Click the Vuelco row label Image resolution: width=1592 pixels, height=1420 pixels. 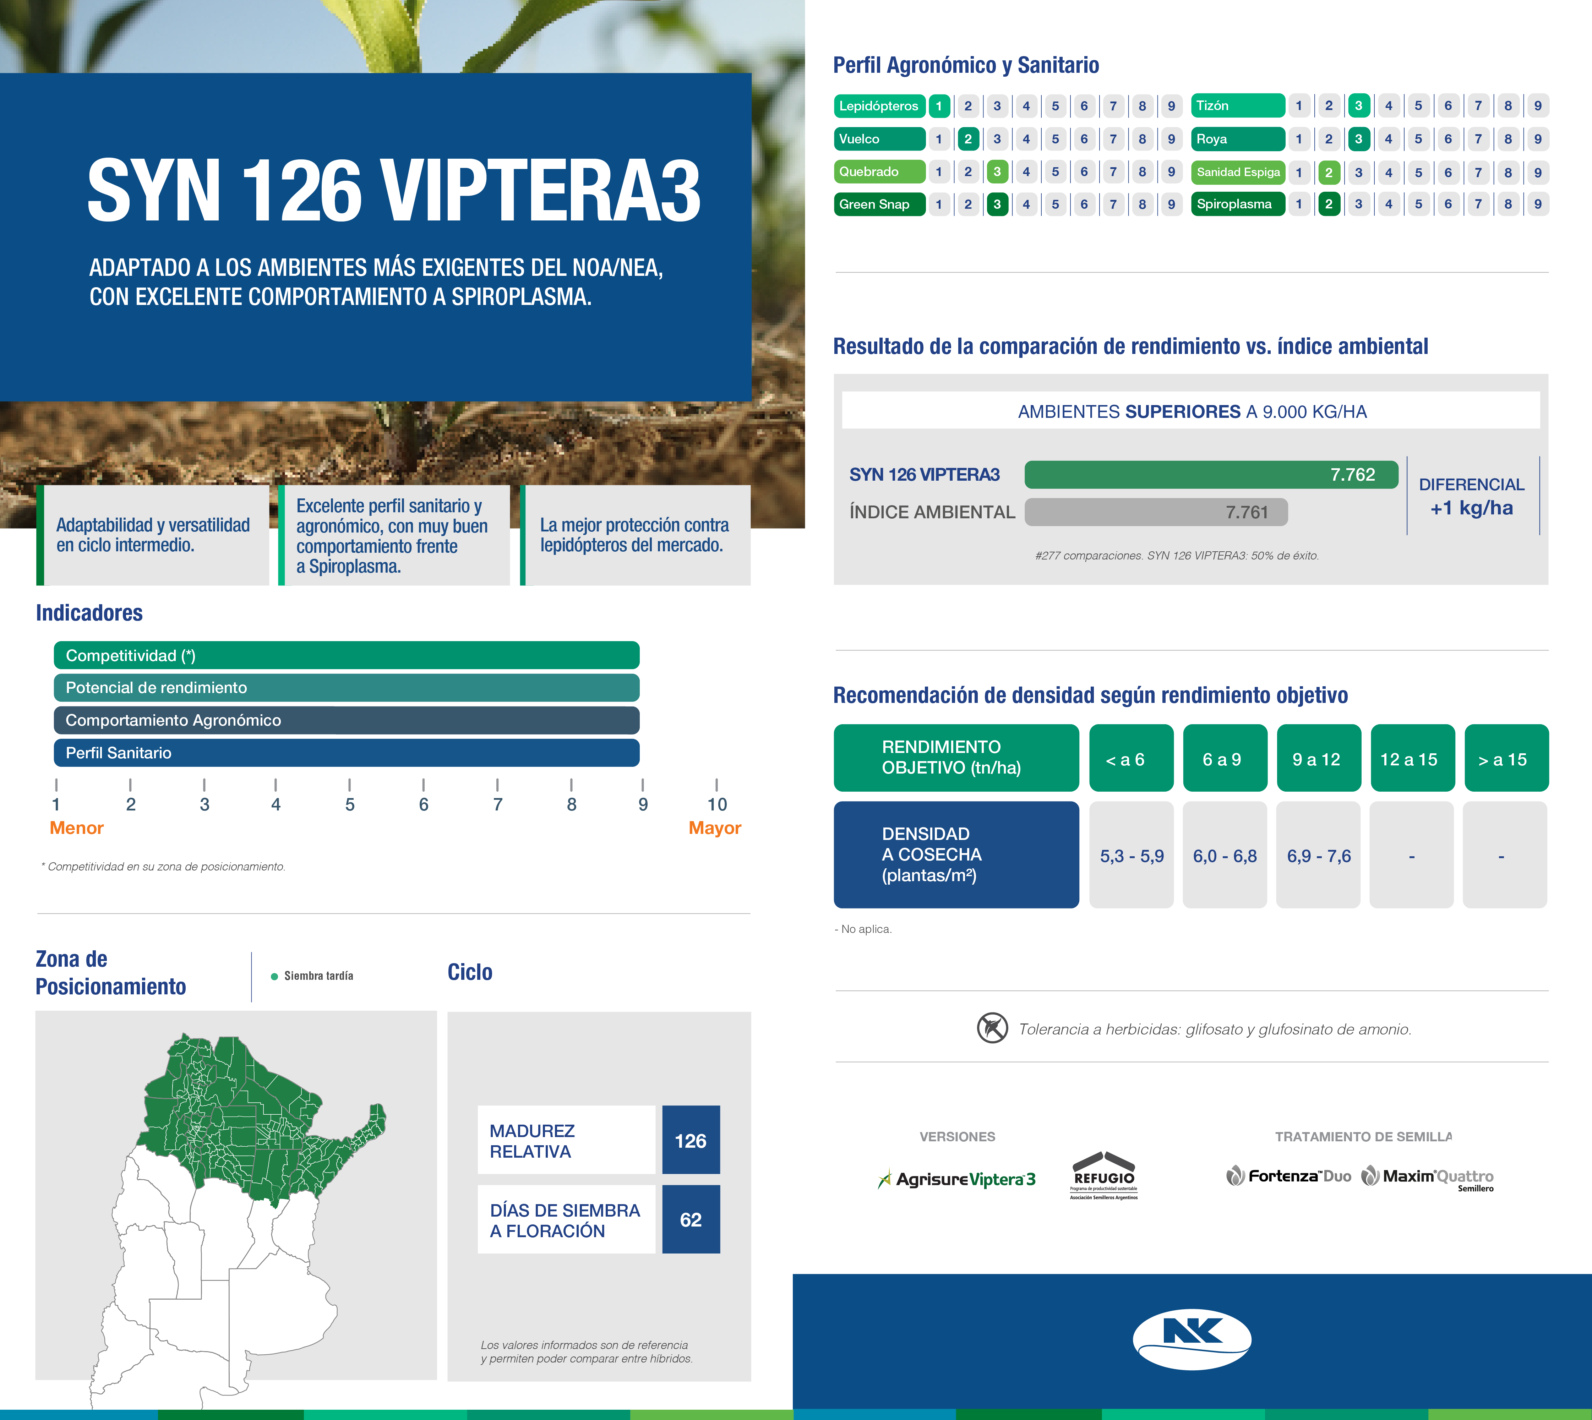coord(879,139)
